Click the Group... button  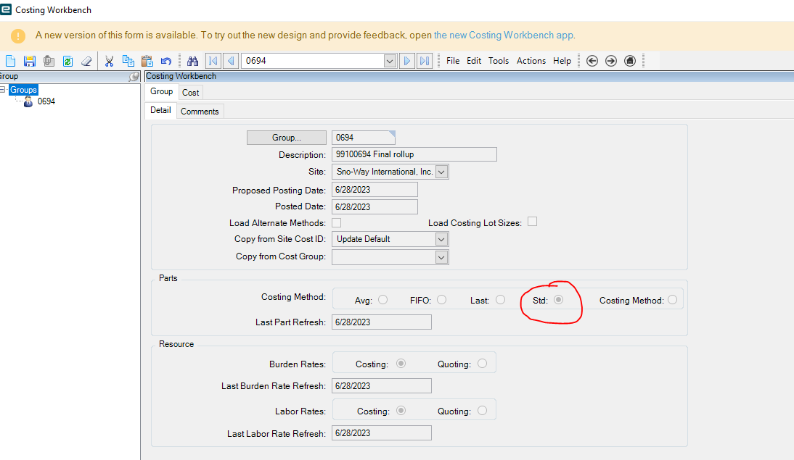287,138
